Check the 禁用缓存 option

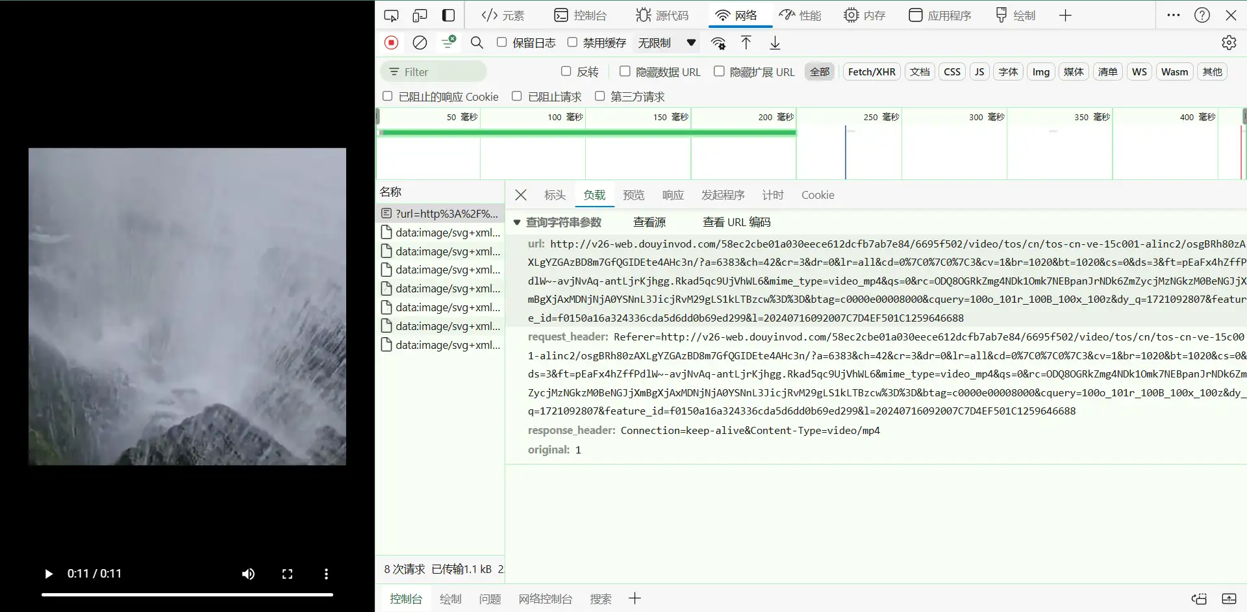pyautogui.click(x=572, y=42)
